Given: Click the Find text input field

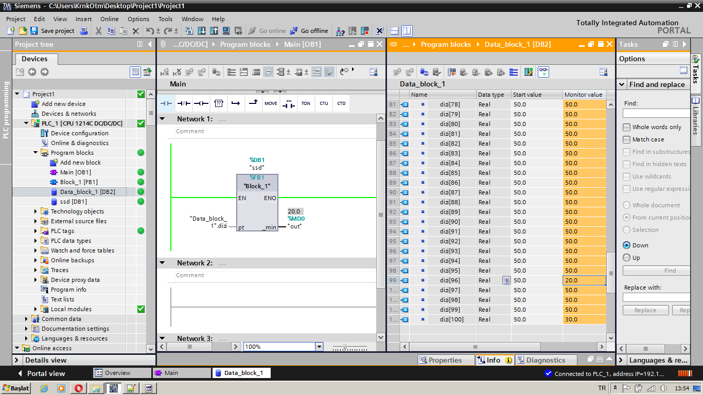Looking at the screenshot, I should [656, 113].
